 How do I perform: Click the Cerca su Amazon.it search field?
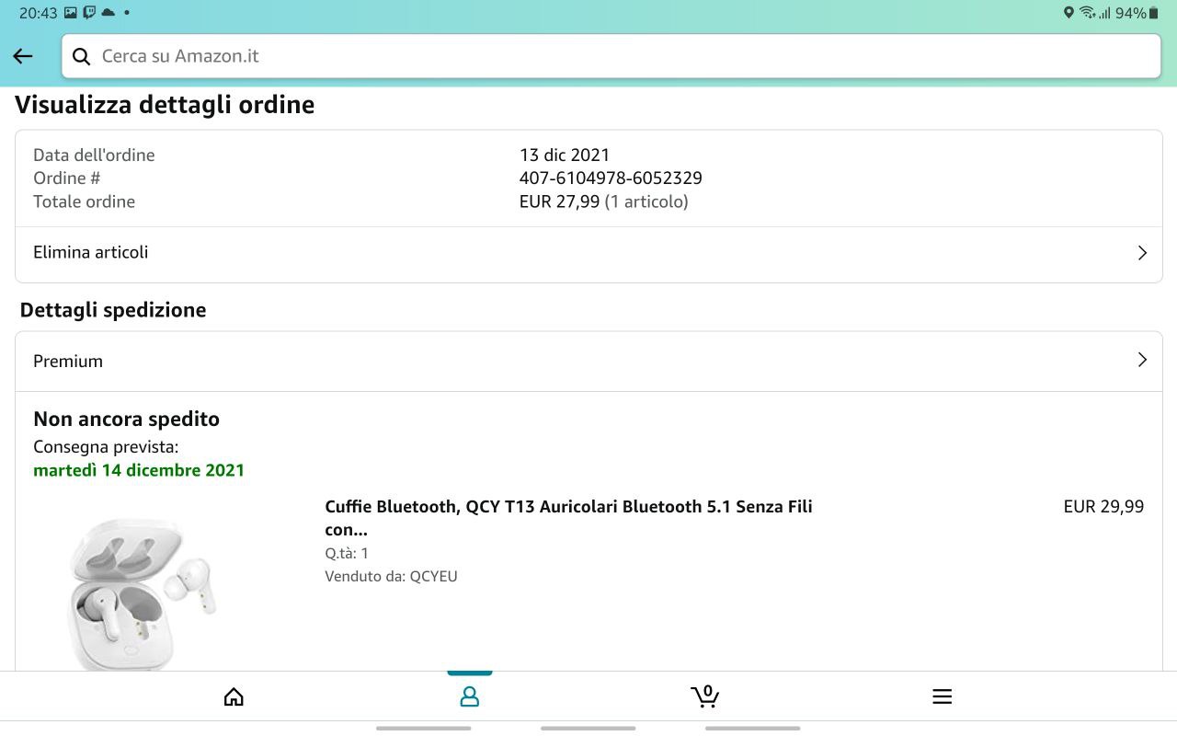click(x=611, y=56)
